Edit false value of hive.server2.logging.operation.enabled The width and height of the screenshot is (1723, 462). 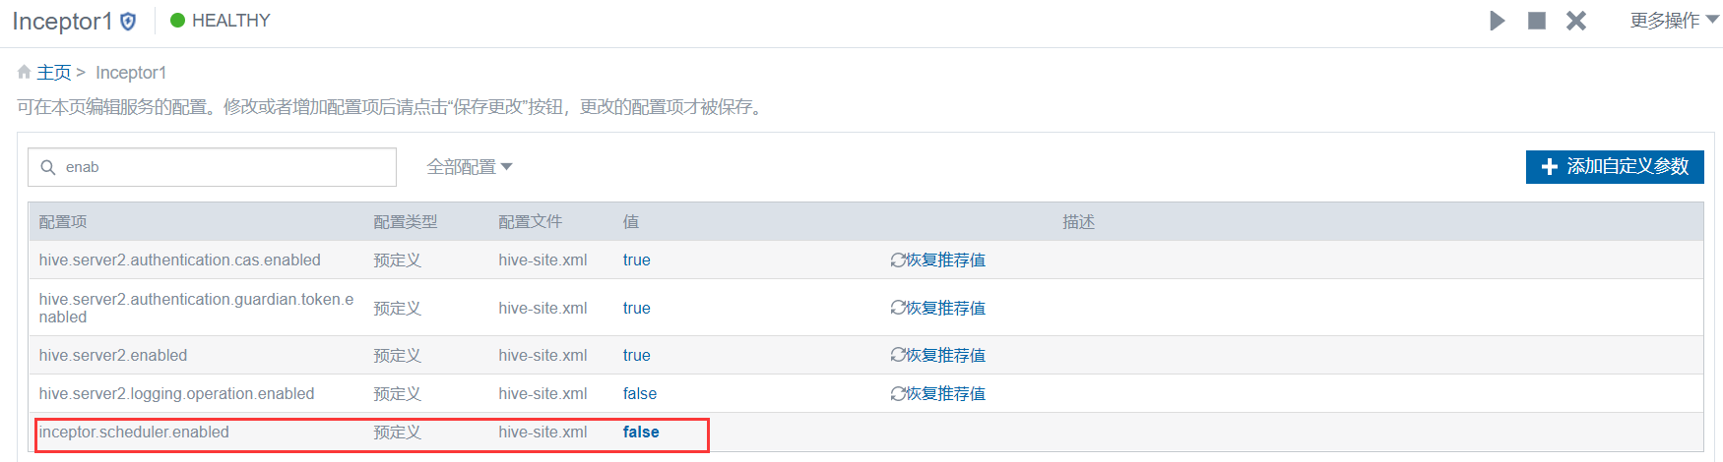[x=640, y=394]
